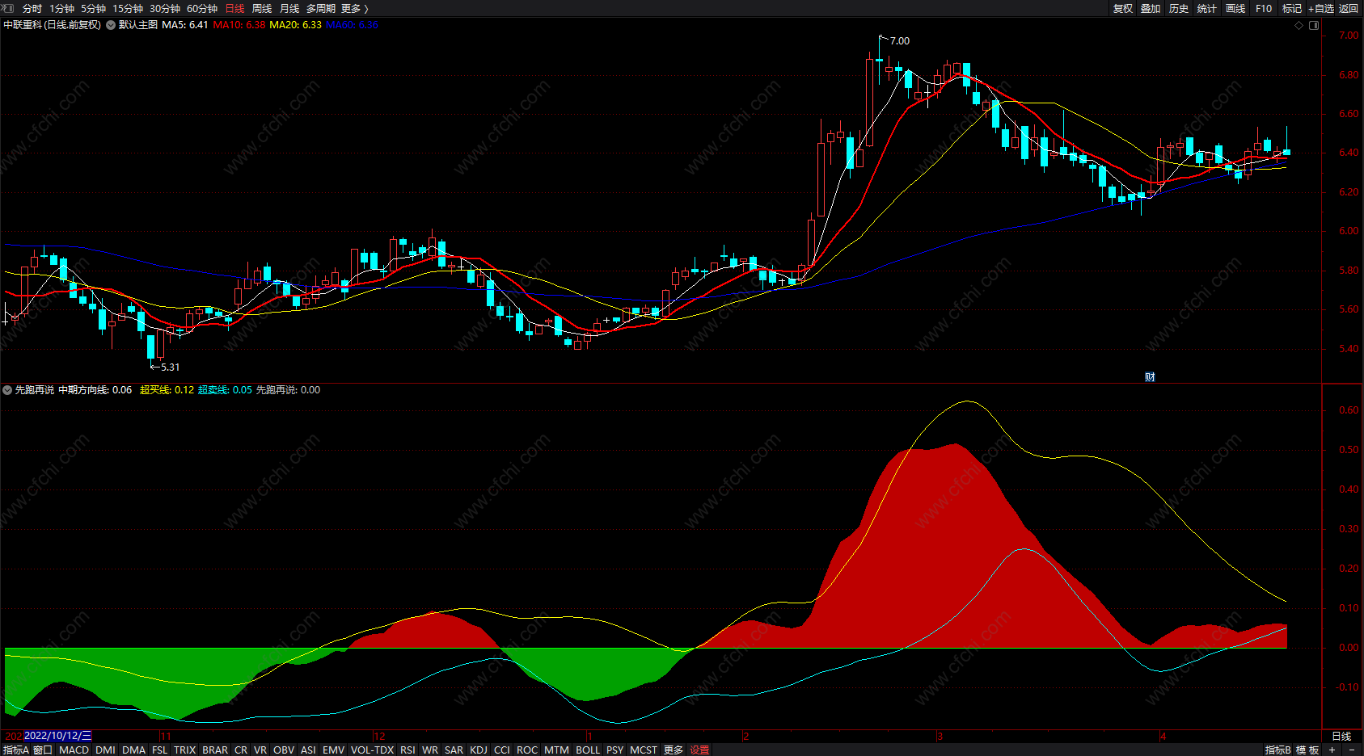The image size is (1364, 756).
Task: Open the red 设置 settings button
Action: [699, 750]
